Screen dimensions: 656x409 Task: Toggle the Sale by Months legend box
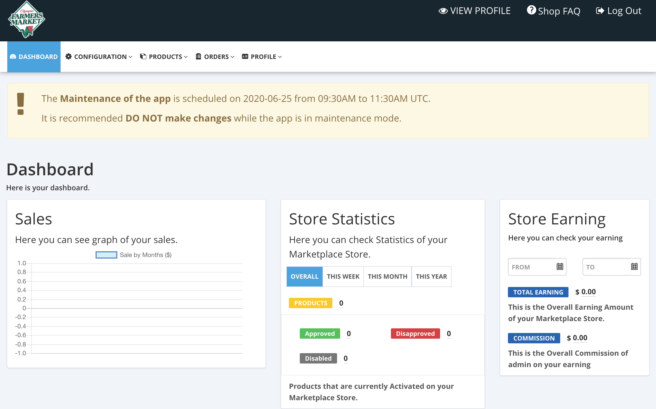tap(106, 255)
